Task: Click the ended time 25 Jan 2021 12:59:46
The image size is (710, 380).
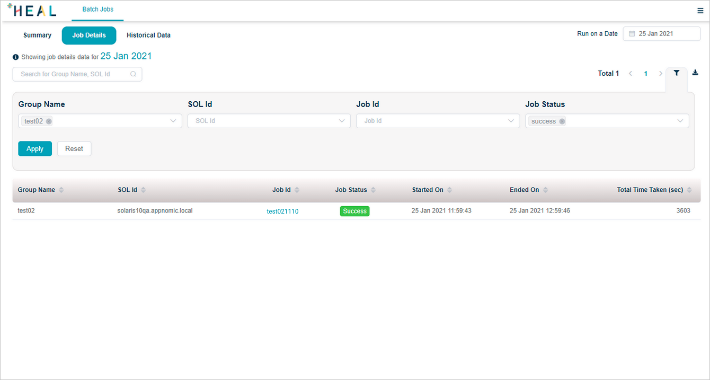Action: click(540, 211)
